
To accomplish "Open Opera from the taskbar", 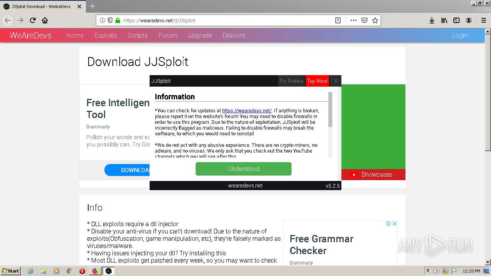I will (x=82, y=271).
